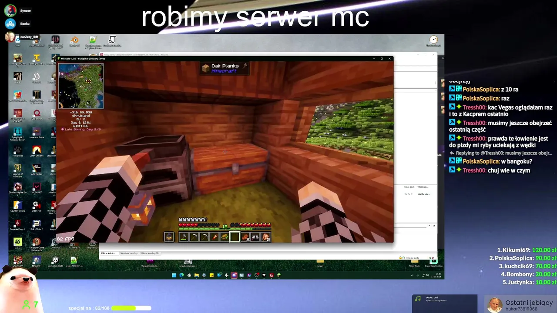Focus Minecraft via the grass block taskbar icon
Image resolution: width=557 pixels, height=313 pixels.
pyautogui.click(x=279, y=275)
